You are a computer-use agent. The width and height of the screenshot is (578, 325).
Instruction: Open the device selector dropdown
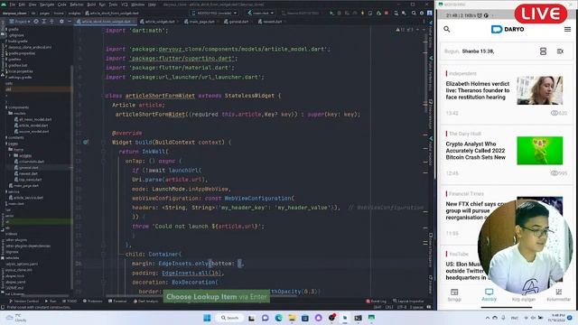click(215, 13)
